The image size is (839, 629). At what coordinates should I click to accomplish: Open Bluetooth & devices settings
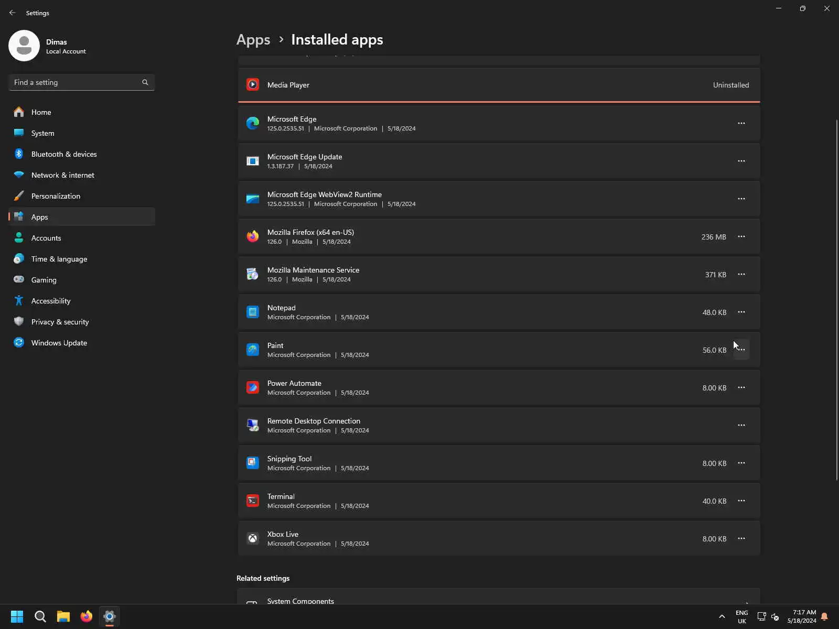click(64, 154)
